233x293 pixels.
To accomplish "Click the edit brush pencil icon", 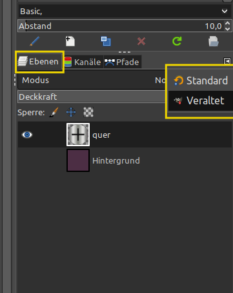I will 35,41.
